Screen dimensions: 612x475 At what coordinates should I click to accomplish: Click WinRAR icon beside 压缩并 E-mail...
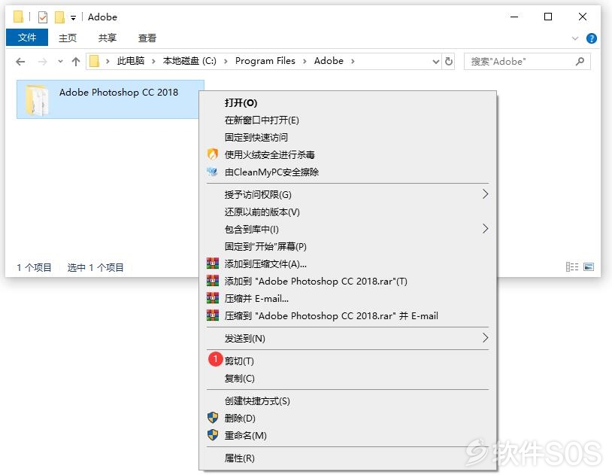[212, 298]
